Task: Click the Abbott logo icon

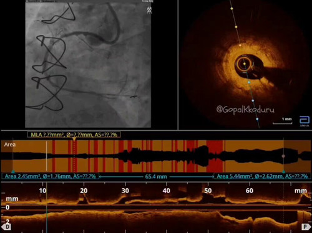Action: [305, 121]
